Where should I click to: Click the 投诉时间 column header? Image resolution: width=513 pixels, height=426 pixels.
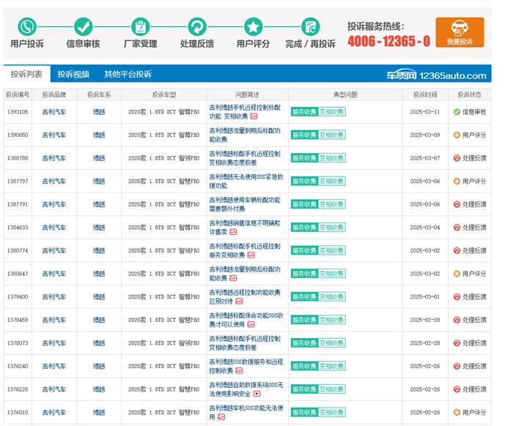425,94
